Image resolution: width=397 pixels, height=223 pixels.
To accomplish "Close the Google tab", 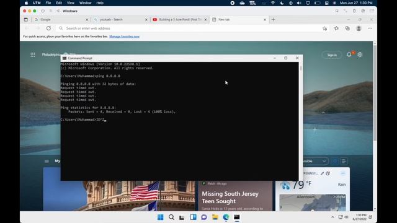I will 87,19.
